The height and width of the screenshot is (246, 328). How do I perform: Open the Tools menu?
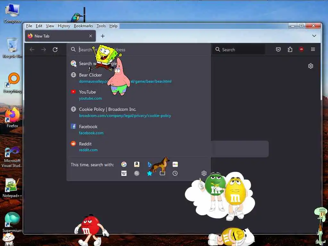coord(101,26)
